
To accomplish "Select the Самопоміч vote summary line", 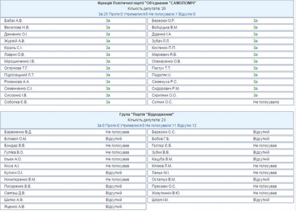I will [x=147, y=14].
